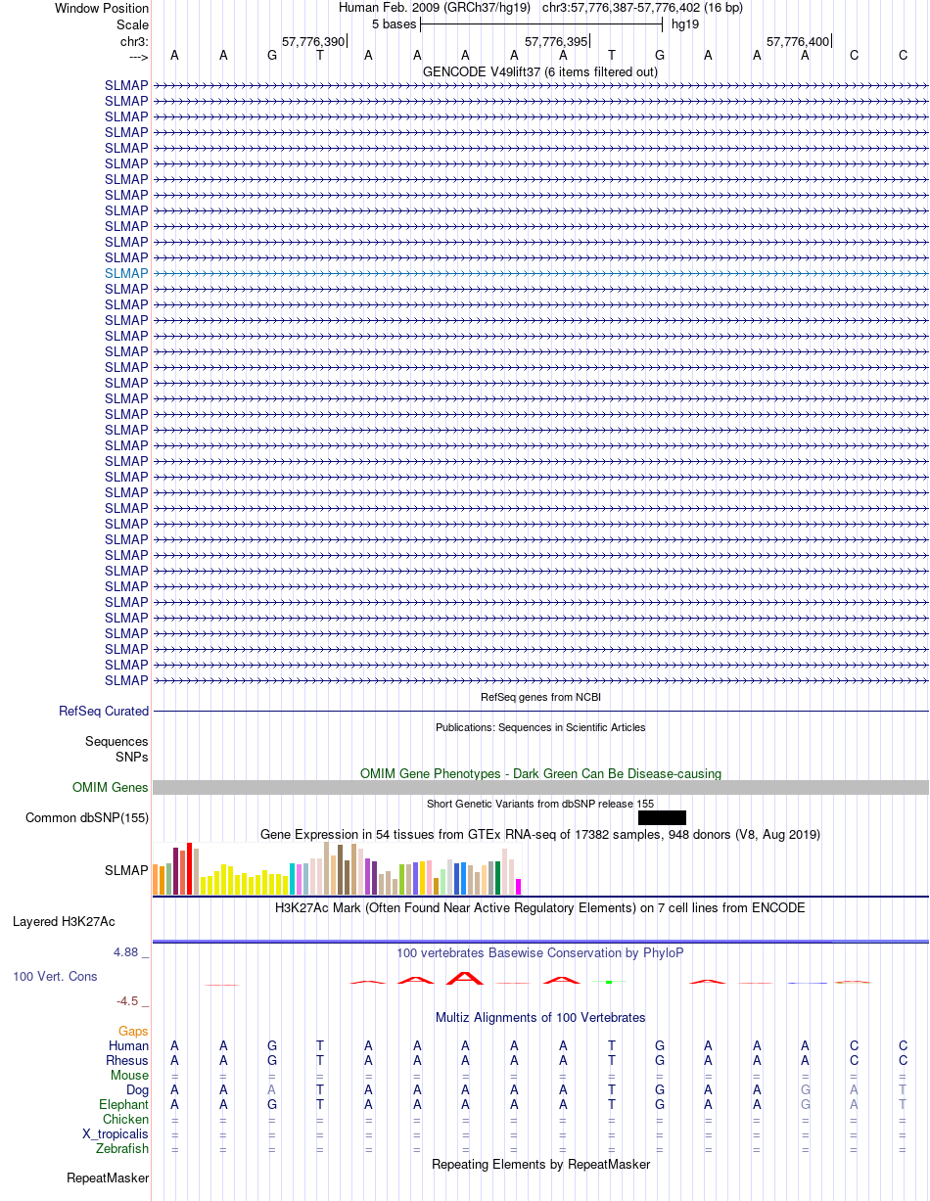Open the Common dbSNP(155) track label
The height and width of the screenshot is (1201, 930).
(x=87, y=818)
